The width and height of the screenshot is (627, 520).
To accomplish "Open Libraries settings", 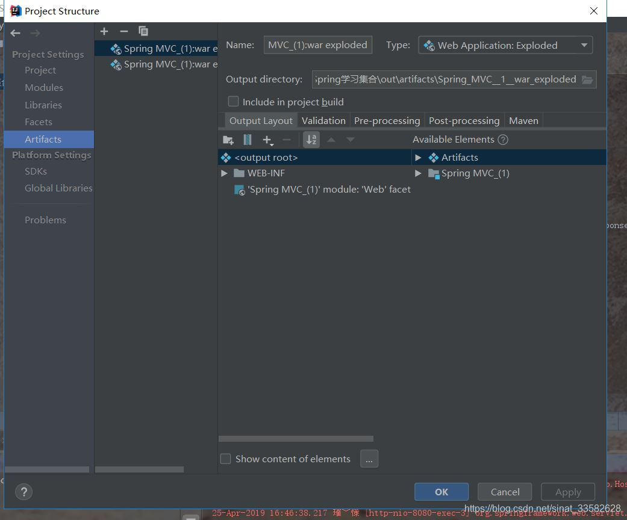I will point(43,105).
